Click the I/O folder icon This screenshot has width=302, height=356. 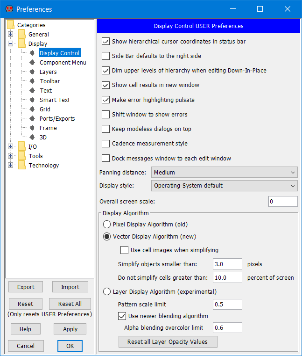point(21,146)
